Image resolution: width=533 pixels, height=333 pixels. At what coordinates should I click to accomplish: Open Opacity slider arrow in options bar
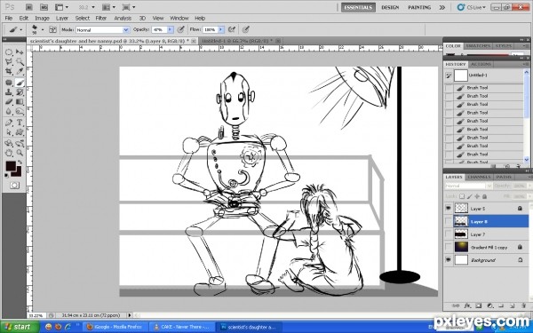click(x=171, y=30)
